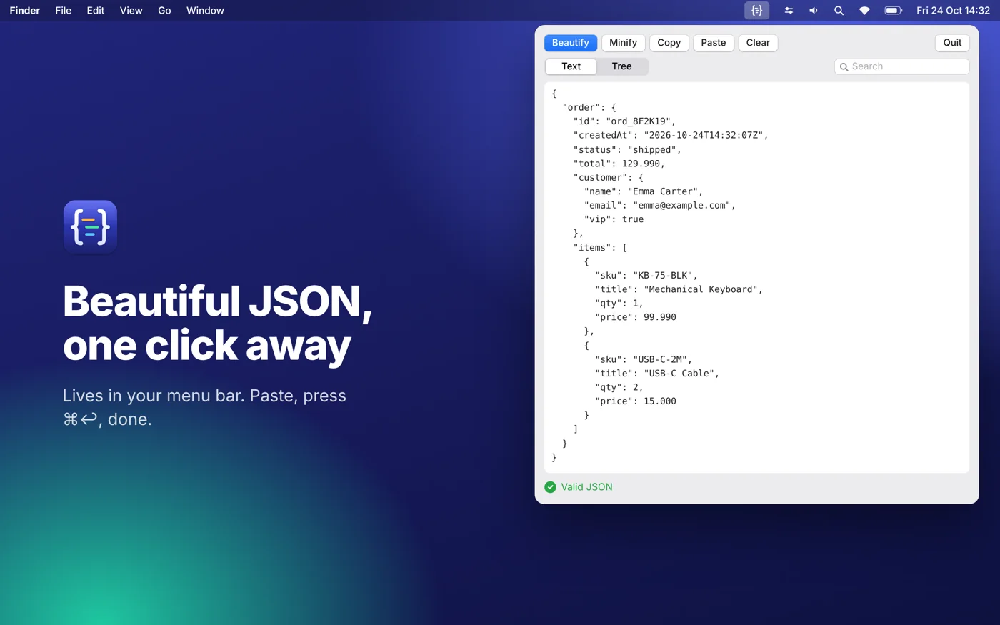Clear the JSON editor contents
This screenshot has height=625, width=1000.
pos(758,43)
